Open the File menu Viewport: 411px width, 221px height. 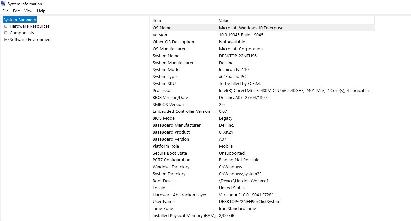[x=5, y=11]
